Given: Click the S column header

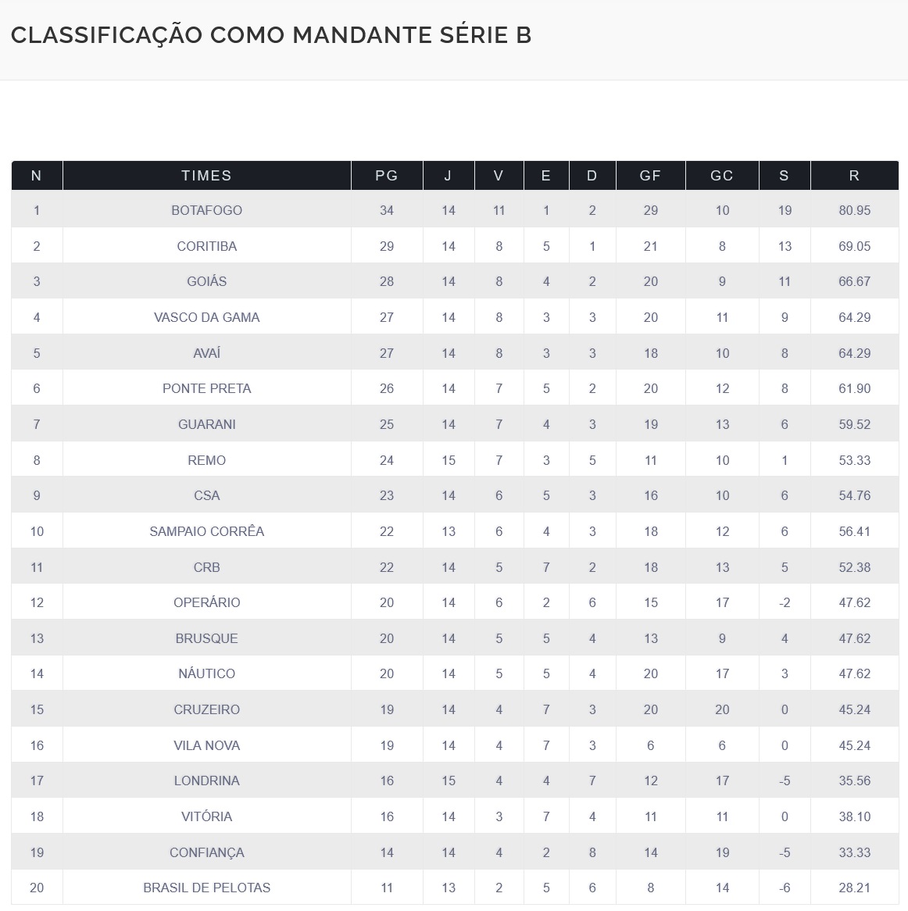Looking at the screenshot, I should click(x=784, y=176).
